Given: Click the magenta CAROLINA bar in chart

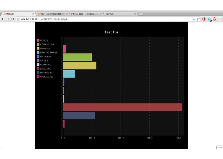Looking at the screenshot, I should point(64,124).
